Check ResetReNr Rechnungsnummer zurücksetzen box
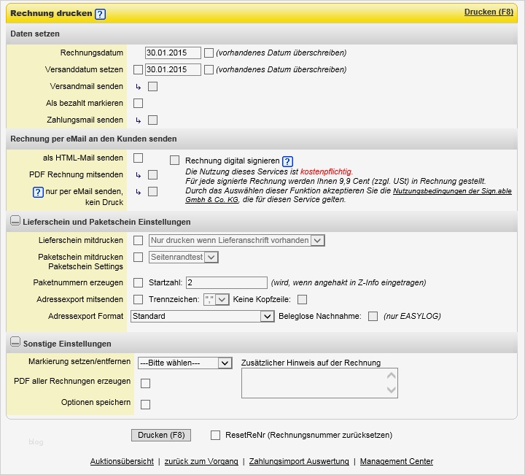This screenshot has width=525, height=475. pyautogui.click(x=215, y=435)
